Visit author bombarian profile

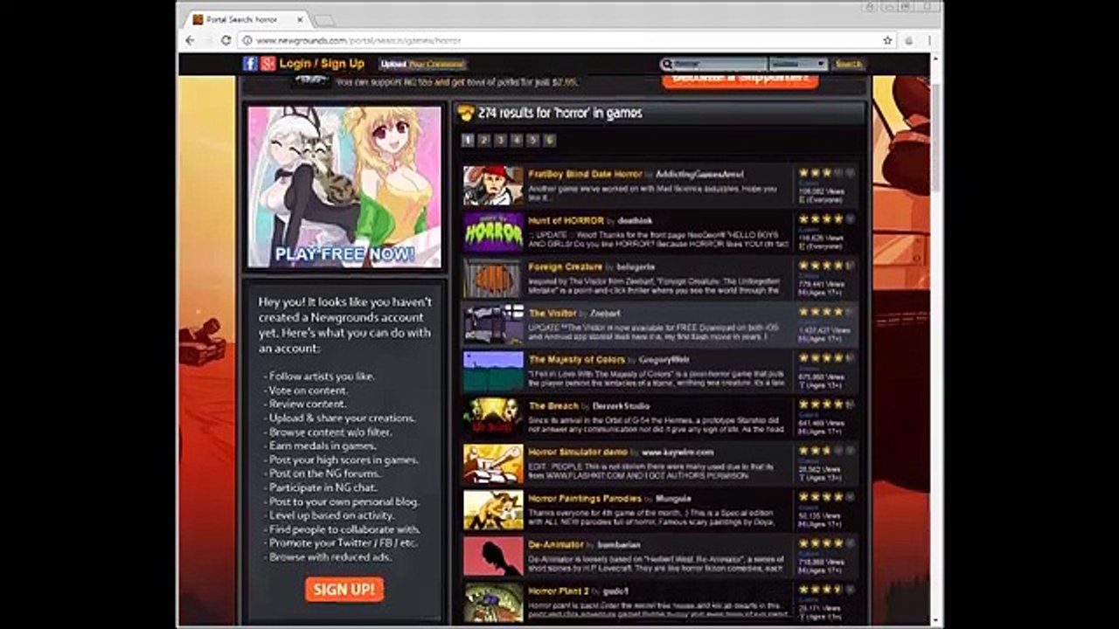click(619, 545)
